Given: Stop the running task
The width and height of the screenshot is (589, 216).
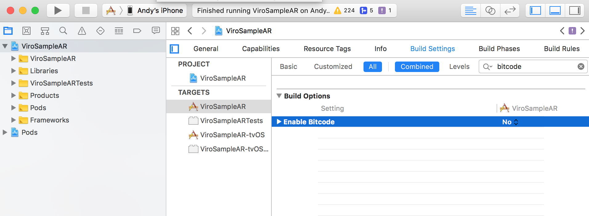Looking at the screenshot, I should [x=86, y=10].
